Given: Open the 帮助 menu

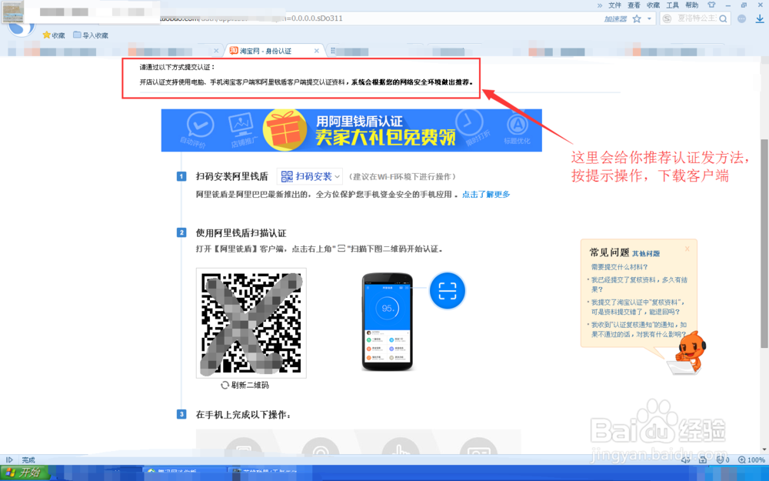Looking at the screenshot, I should pyautogui.click(x=691, y=5).
